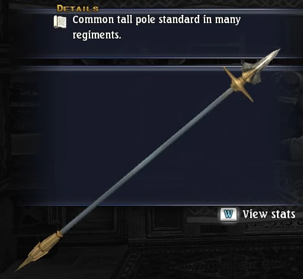Select the silver spearhead tip
This screenshot has width=303, height=279.
coord(271,57)
